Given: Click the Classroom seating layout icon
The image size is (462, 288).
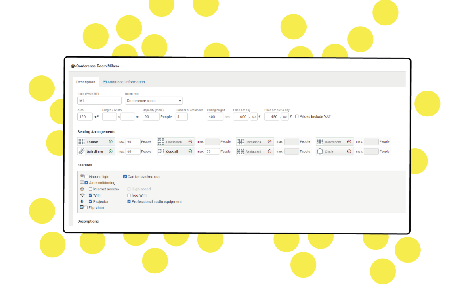Looking at the screenshot, I should pos(161,142).
